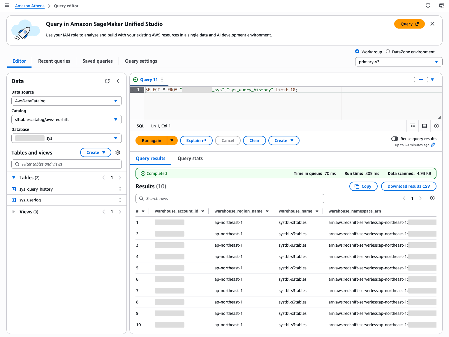Viewport: 449px width, 337px height.
Task: Sort by warehouse_account_id column
Action: [x=203, y=211]
